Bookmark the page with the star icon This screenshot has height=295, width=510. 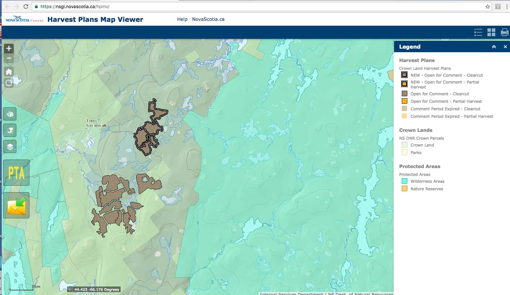coord(487,6)
